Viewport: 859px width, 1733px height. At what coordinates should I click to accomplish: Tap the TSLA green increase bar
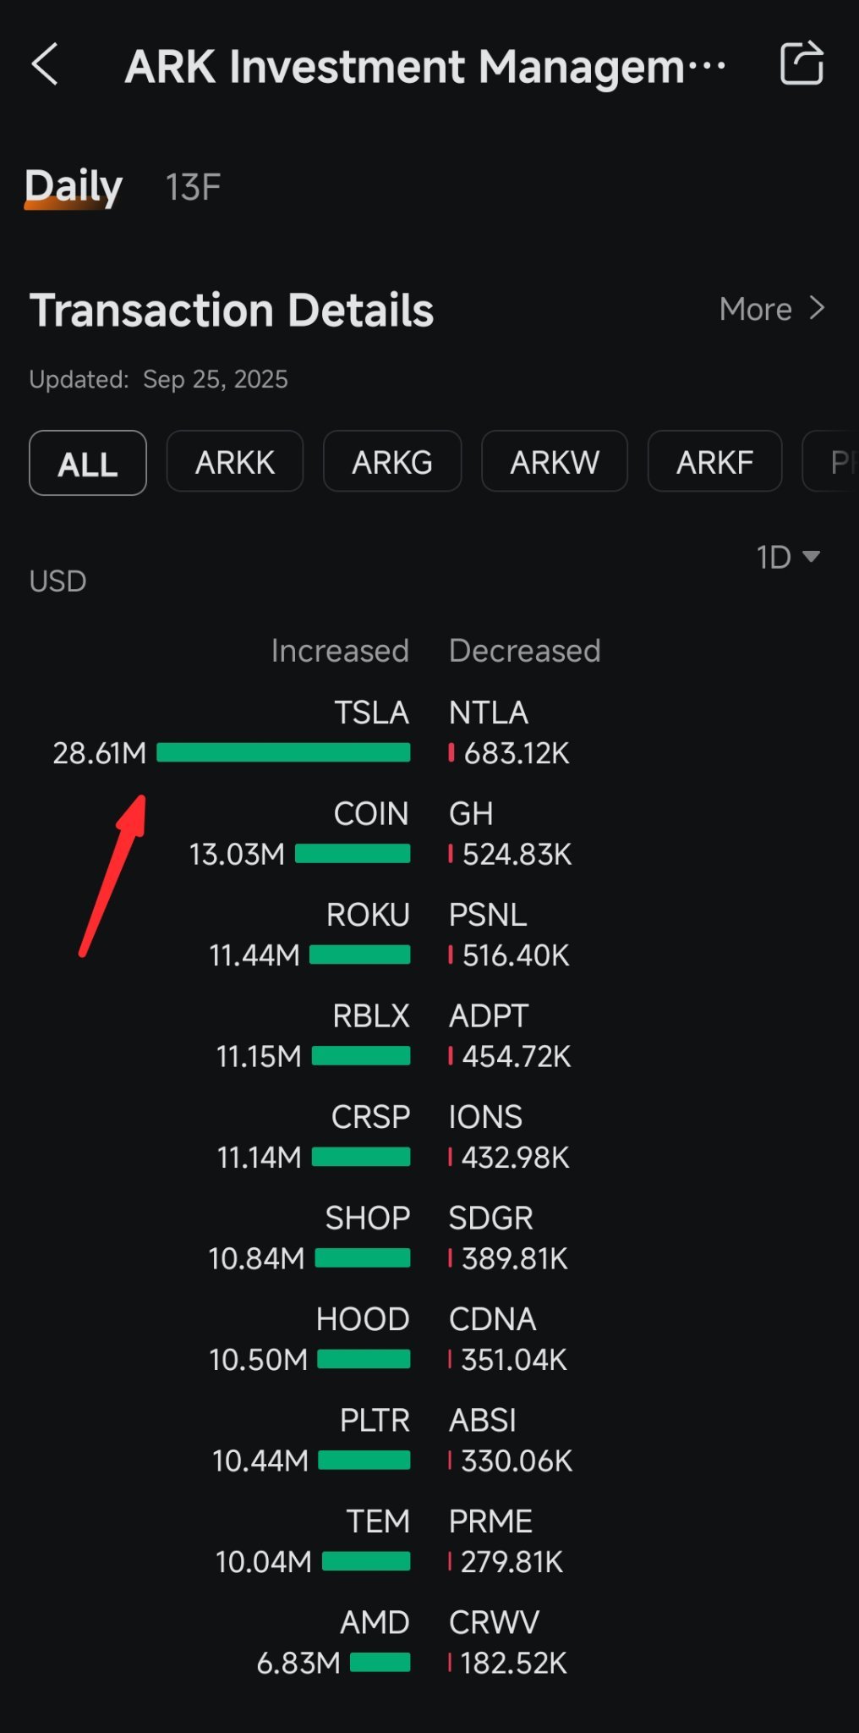tap(283, 752)
